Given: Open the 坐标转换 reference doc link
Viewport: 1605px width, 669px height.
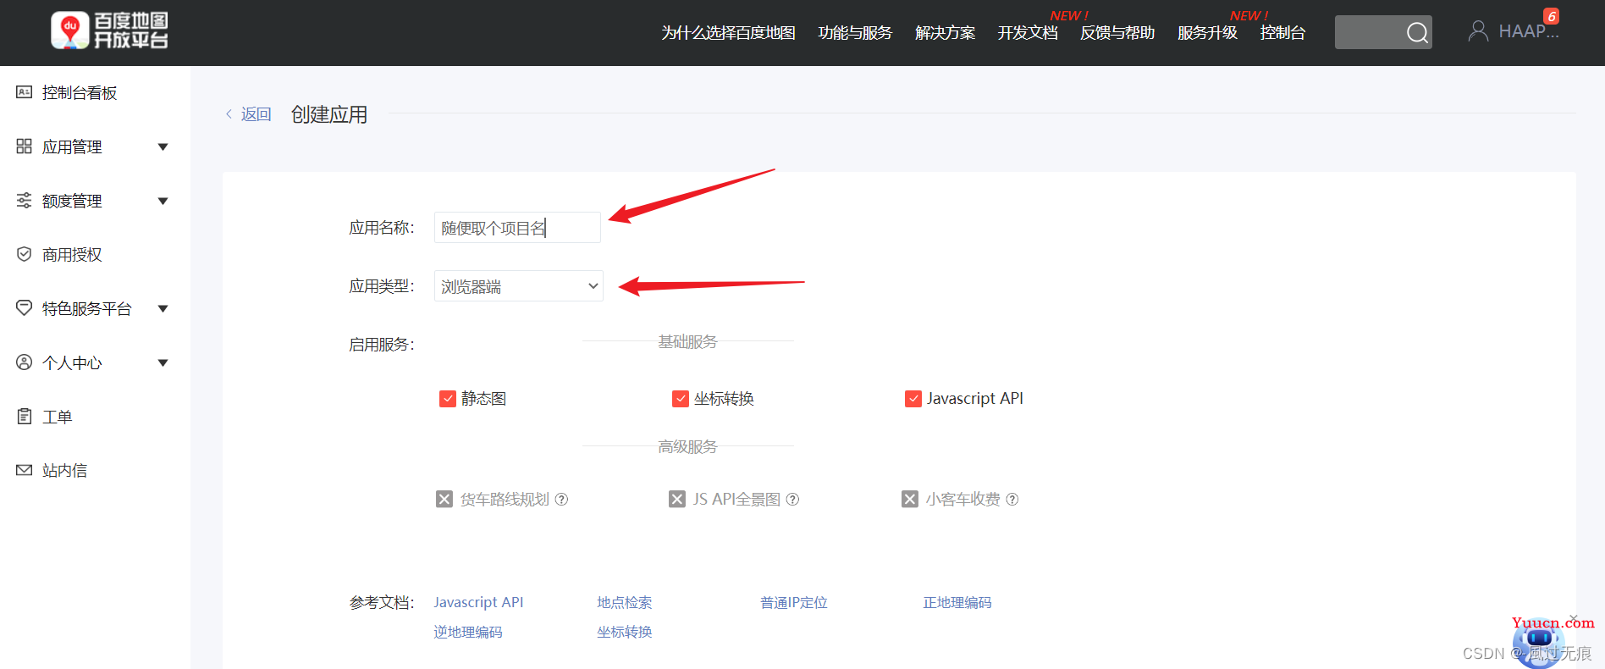Looking at the screenshot, I should tap(625, 632).
